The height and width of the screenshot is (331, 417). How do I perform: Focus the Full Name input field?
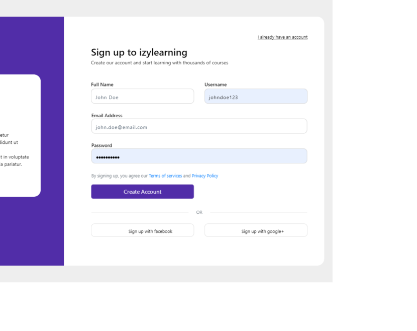click(x=143, y=96)
